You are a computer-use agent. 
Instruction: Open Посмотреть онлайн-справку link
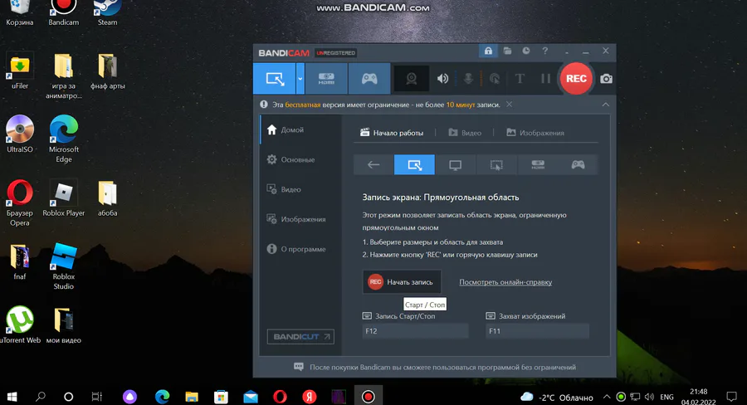click(x=505, y=282)
